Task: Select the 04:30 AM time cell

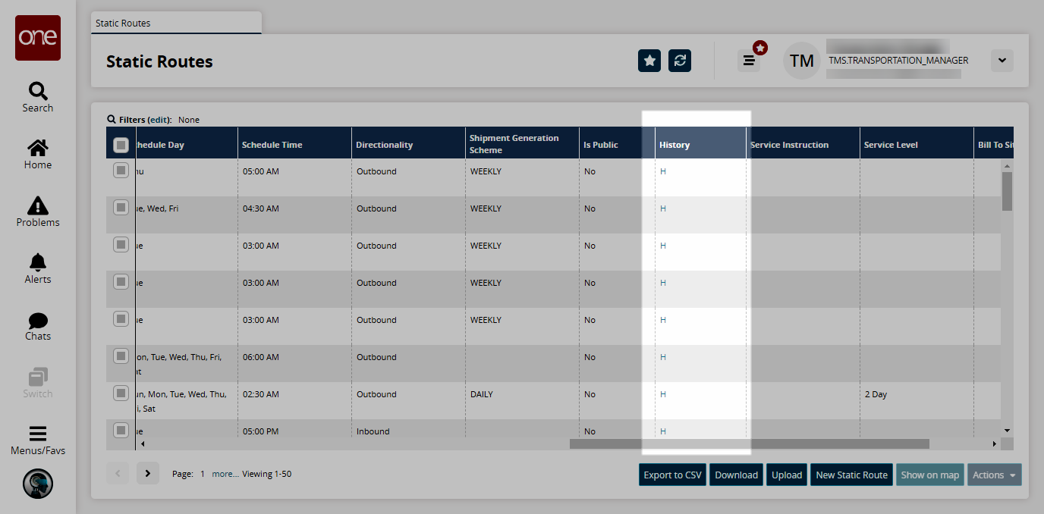Action: coord(294,215)
